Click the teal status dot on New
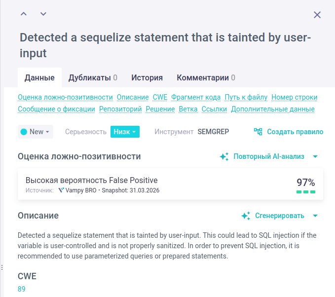 pyautogui.click(x=24, y=132)
